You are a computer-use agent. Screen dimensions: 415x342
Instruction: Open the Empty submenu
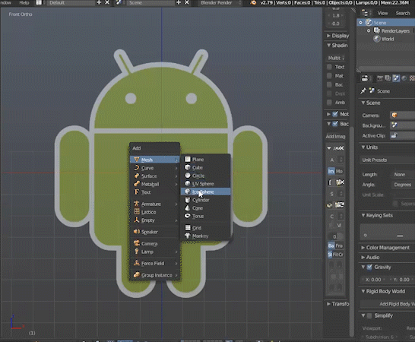154,220
